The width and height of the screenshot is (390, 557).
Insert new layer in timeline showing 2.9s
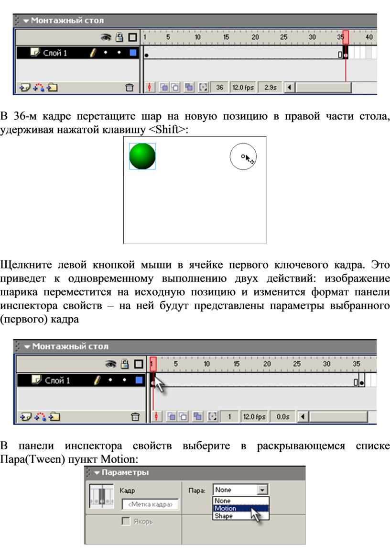click(24, 87)
